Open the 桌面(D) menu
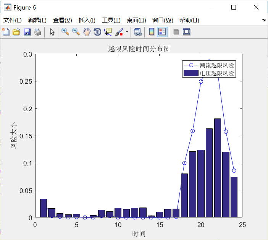Image resolution: width=268 pixels, height=240 pixels. pyautogui.click(x=136, y=20)
